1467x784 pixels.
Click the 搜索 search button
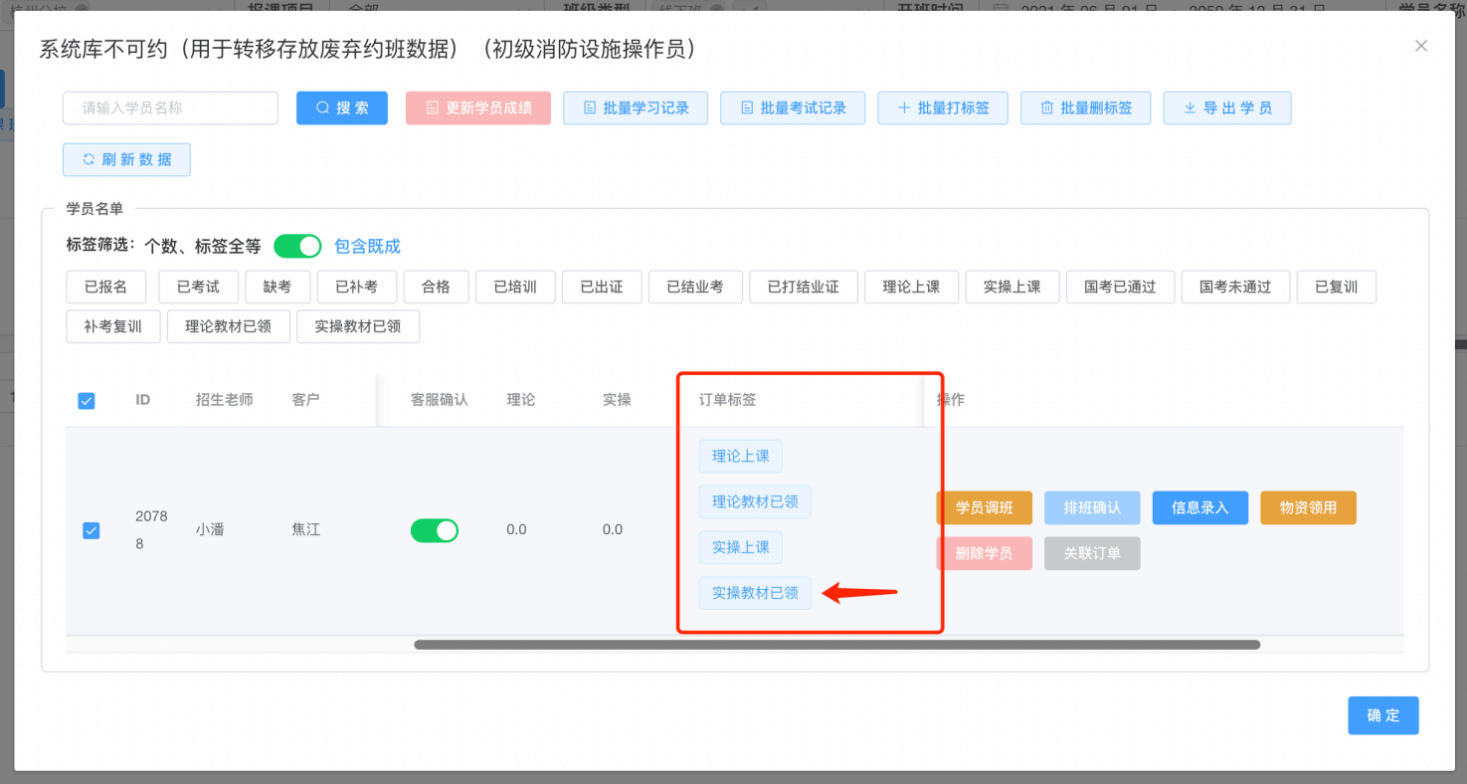341,108
